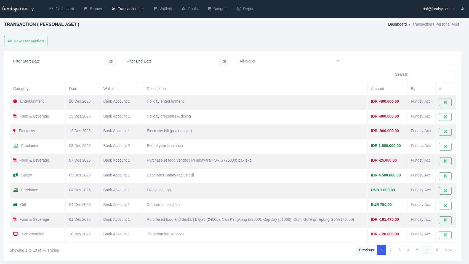
Task: Open the Transactions menu dropdown
Action: click(x=128, y=9)
